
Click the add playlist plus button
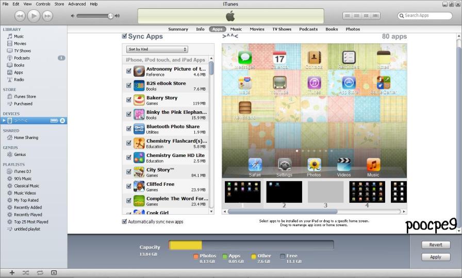tap(12, 273)
